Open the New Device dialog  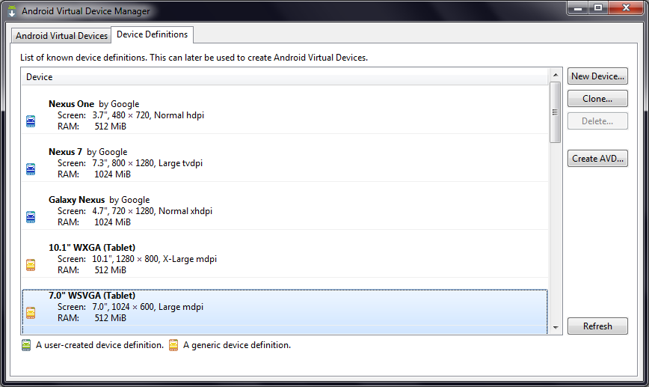click(x=597, y=76)
